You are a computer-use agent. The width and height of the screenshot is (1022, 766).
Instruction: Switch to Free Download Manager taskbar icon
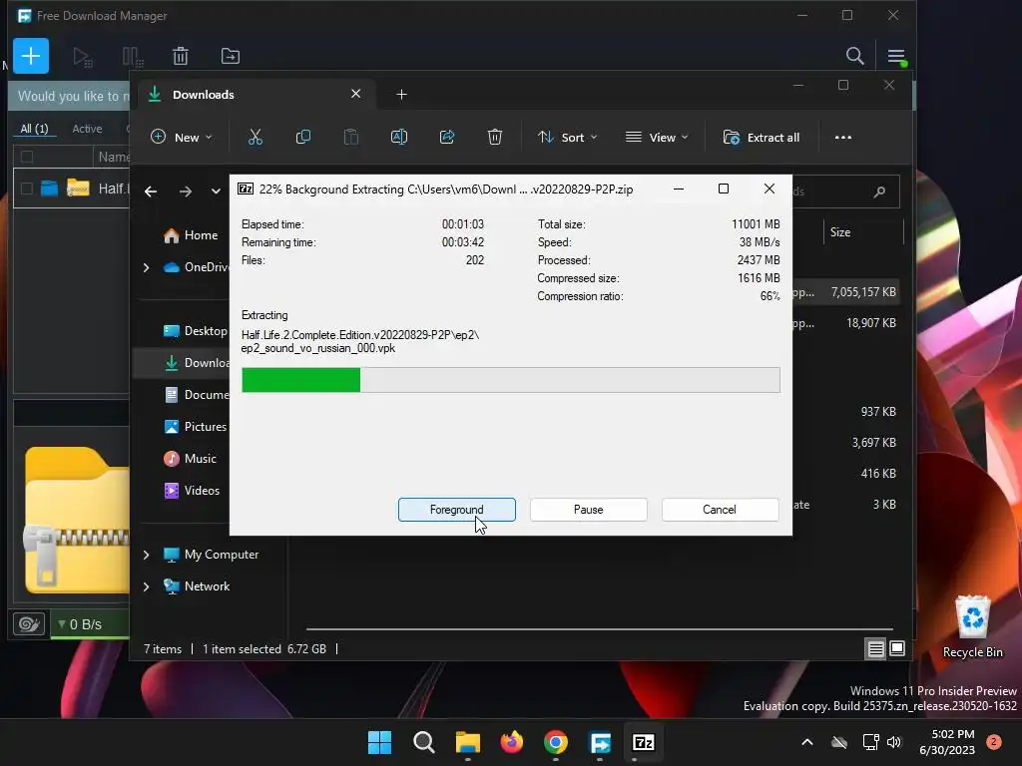click(x=600, y=742)
